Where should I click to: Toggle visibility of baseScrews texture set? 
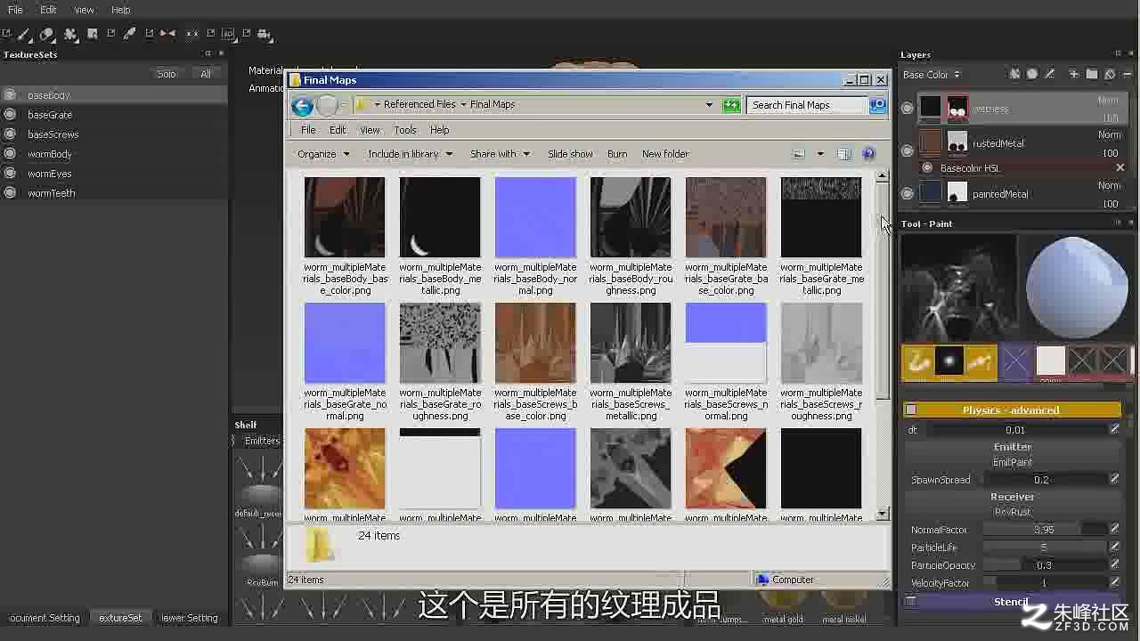10,134
